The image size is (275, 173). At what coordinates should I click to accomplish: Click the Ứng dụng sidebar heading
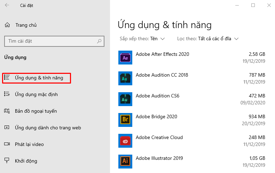15,58
